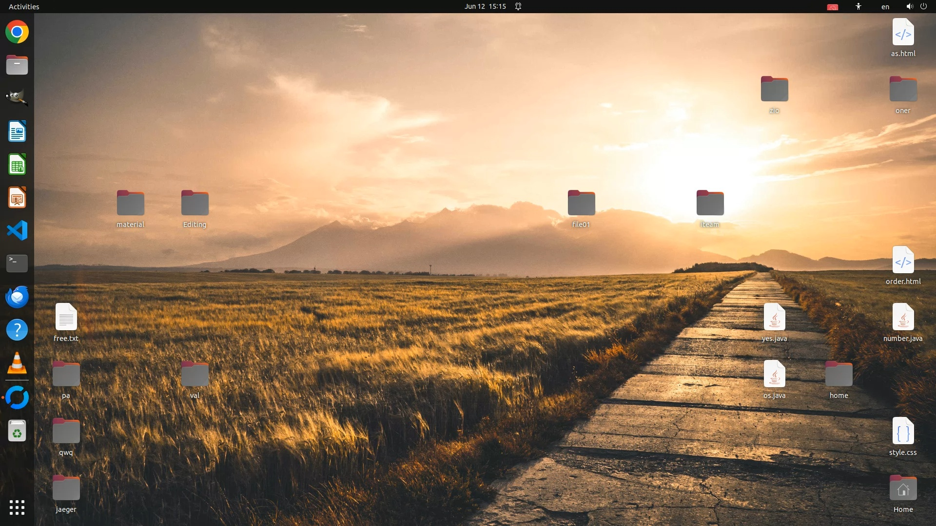Show all applications grid
936x526 pixels.
17,507
